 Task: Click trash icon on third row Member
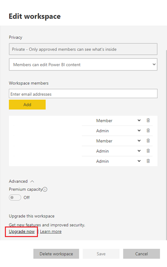(x=148, y=141)
